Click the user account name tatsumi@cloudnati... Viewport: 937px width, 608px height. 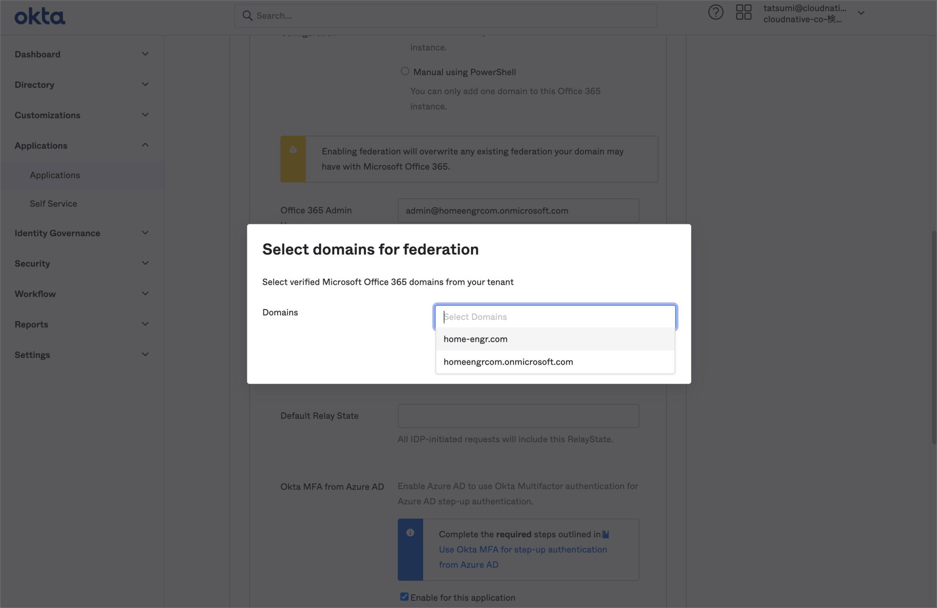tap(805, 8)
